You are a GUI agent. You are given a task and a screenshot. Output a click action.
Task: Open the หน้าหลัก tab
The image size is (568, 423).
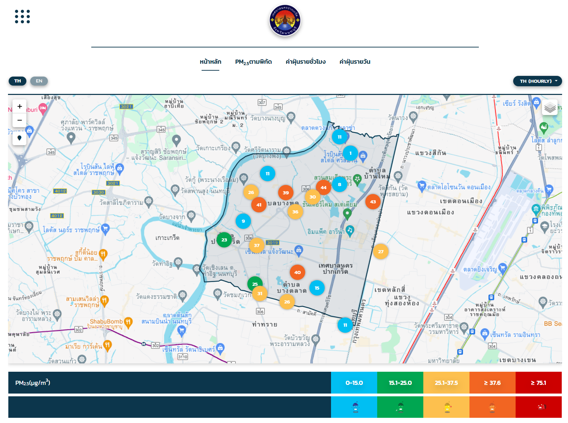click(x=210, y=62)
